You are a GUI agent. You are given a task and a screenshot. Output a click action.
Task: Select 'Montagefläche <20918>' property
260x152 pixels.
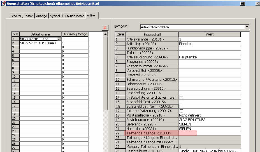[x=152, y=115]
